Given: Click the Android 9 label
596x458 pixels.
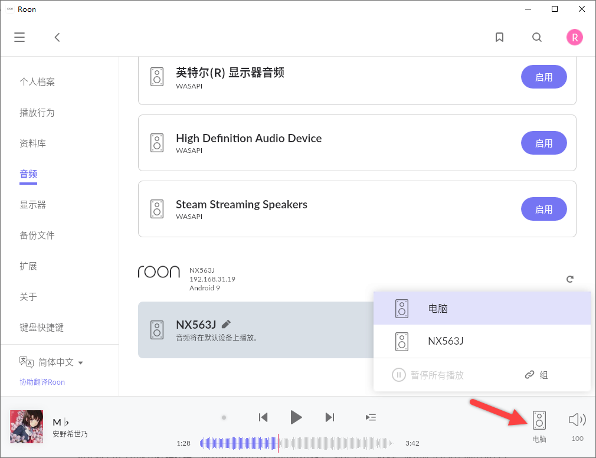Looking at the screenshot, I should coord(205,287).
